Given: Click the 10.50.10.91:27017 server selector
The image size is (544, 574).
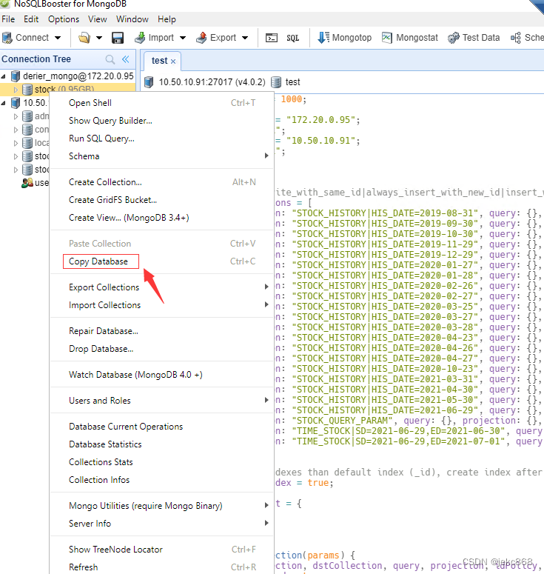Looking at the screenshot, I should tap(205, 82).
